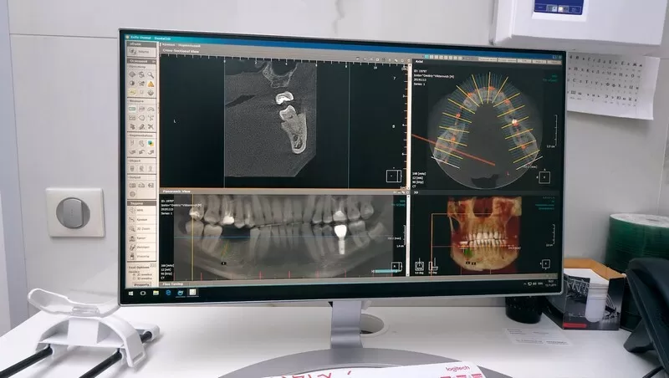Open the Windows Start menu

point(132,292)
